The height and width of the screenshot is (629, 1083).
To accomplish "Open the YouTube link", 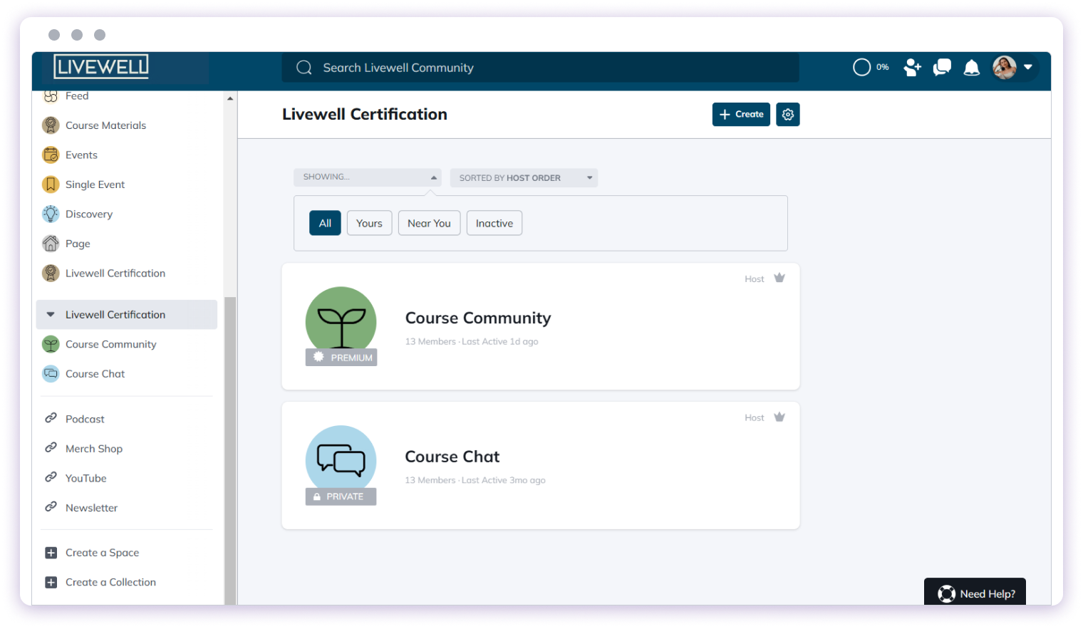I will 85,478.
